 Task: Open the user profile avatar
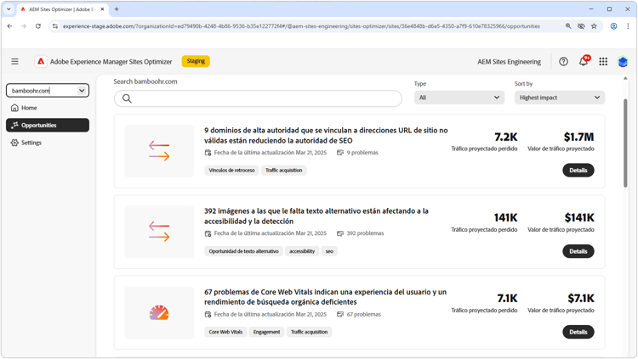click(623, 62)
